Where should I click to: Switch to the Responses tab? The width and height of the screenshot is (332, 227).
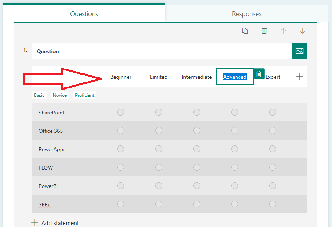click(x=247, y=14)
